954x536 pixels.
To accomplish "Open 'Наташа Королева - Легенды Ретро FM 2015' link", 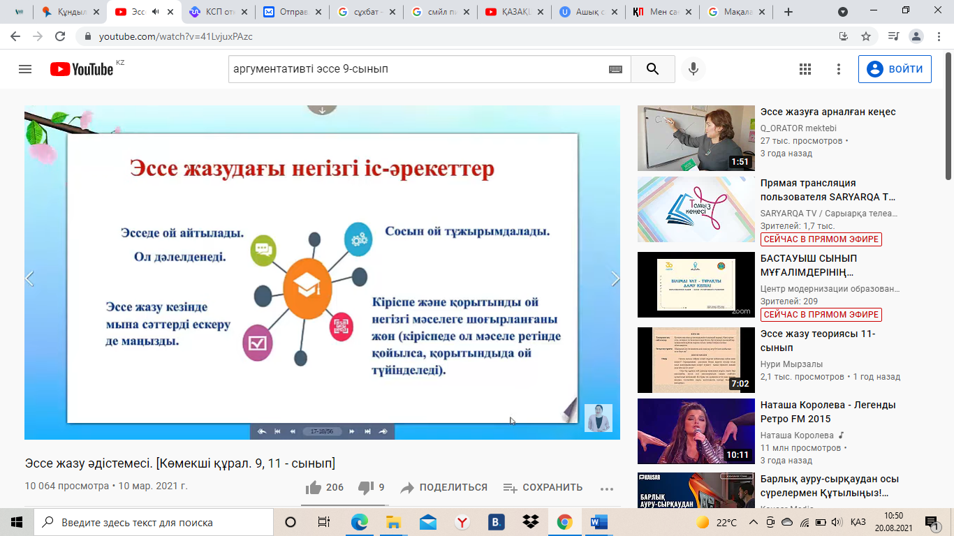I will [828, 412].
